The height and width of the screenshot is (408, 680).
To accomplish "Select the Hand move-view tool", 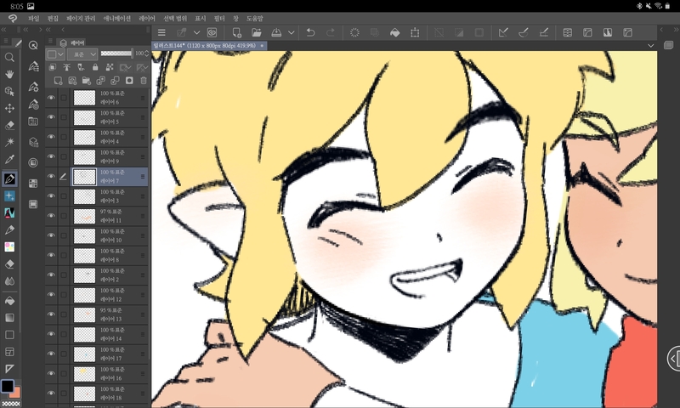I will tap(9, 74).
